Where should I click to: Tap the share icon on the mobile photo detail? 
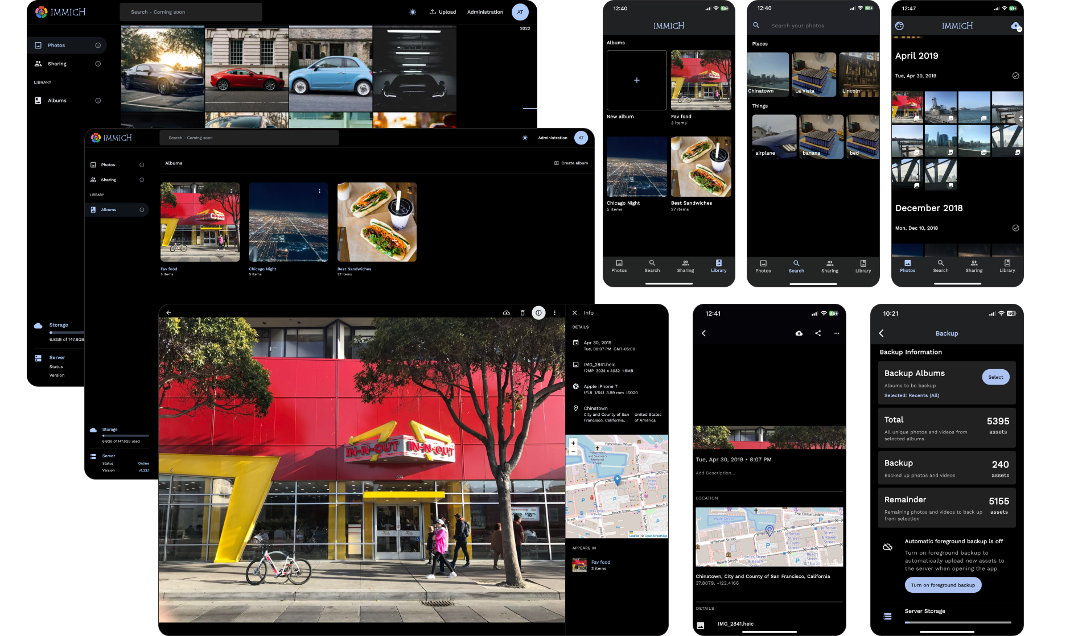(x=818, y=333)
